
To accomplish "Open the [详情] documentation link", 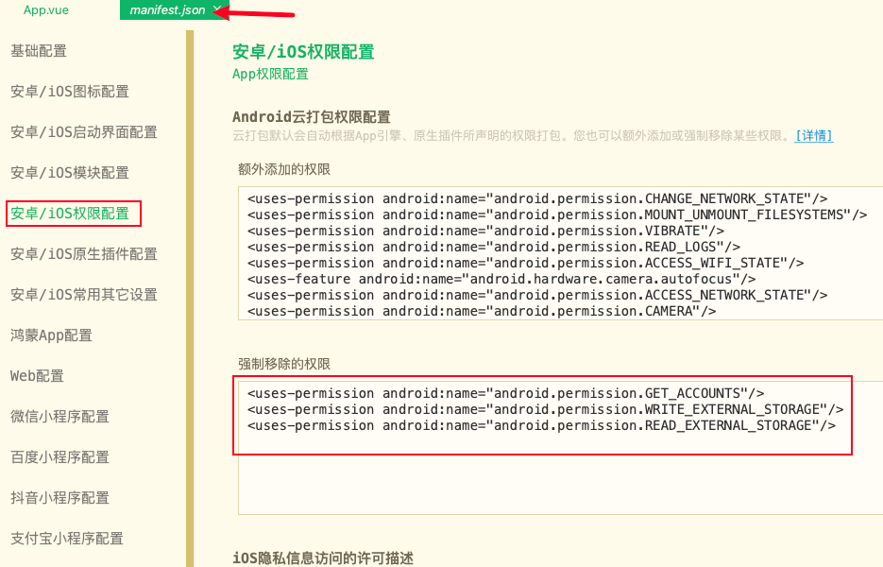I will [x=814, y=135].
